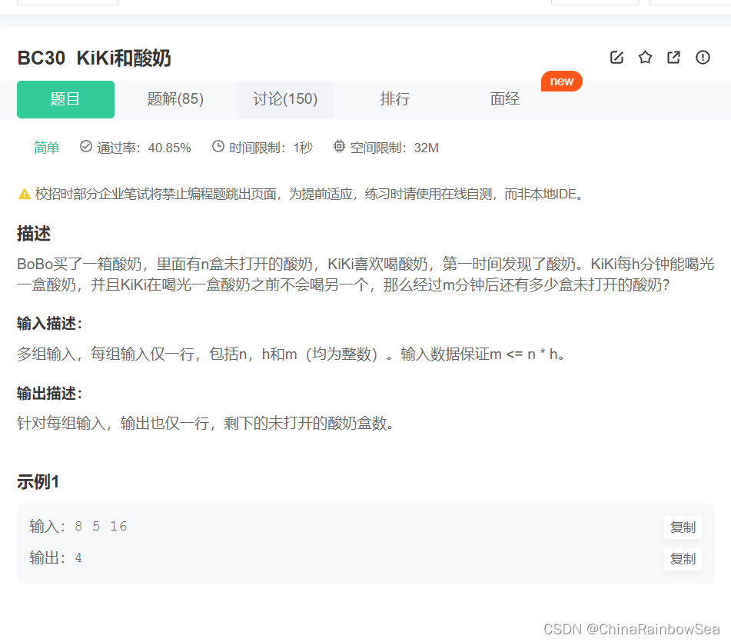Image resolution: width=731 pixels, height=642 pixels.
Task: Click the yellow warning triangle icon
Action: (25, 194)
